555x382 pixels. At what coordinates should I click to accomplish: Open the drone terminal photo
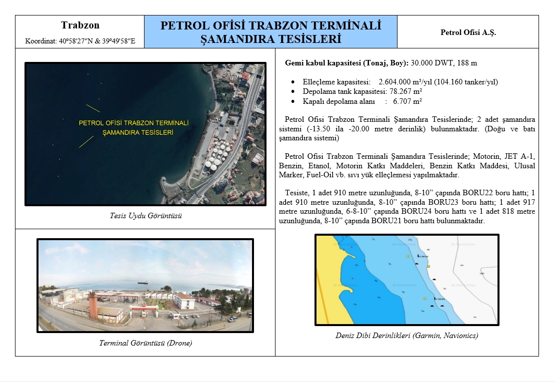[145, 286]
